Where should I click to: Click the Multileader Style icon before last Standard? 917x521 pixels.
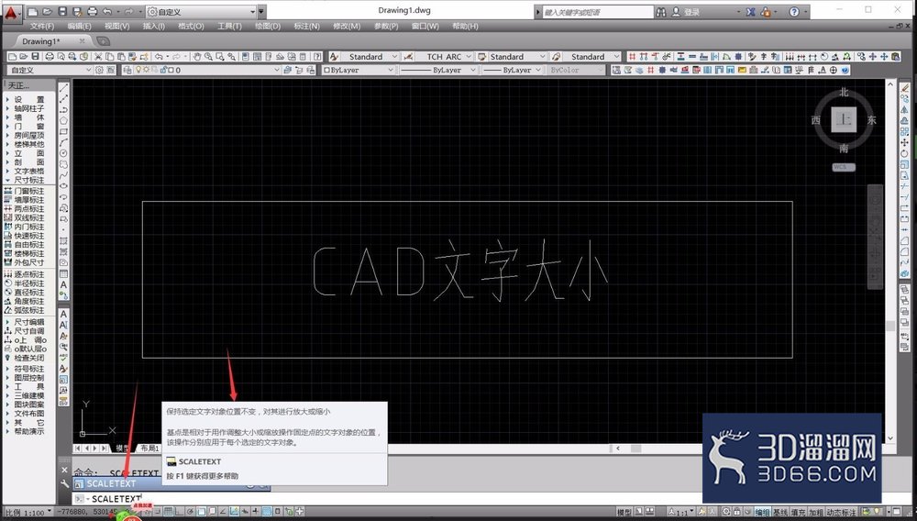(x=557, y=57)
